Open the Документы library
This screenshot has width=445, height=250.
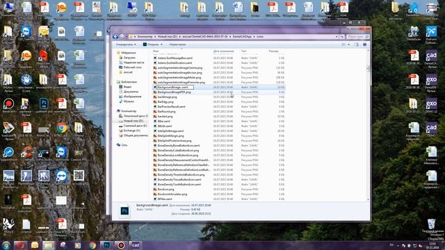pos(131,92)
